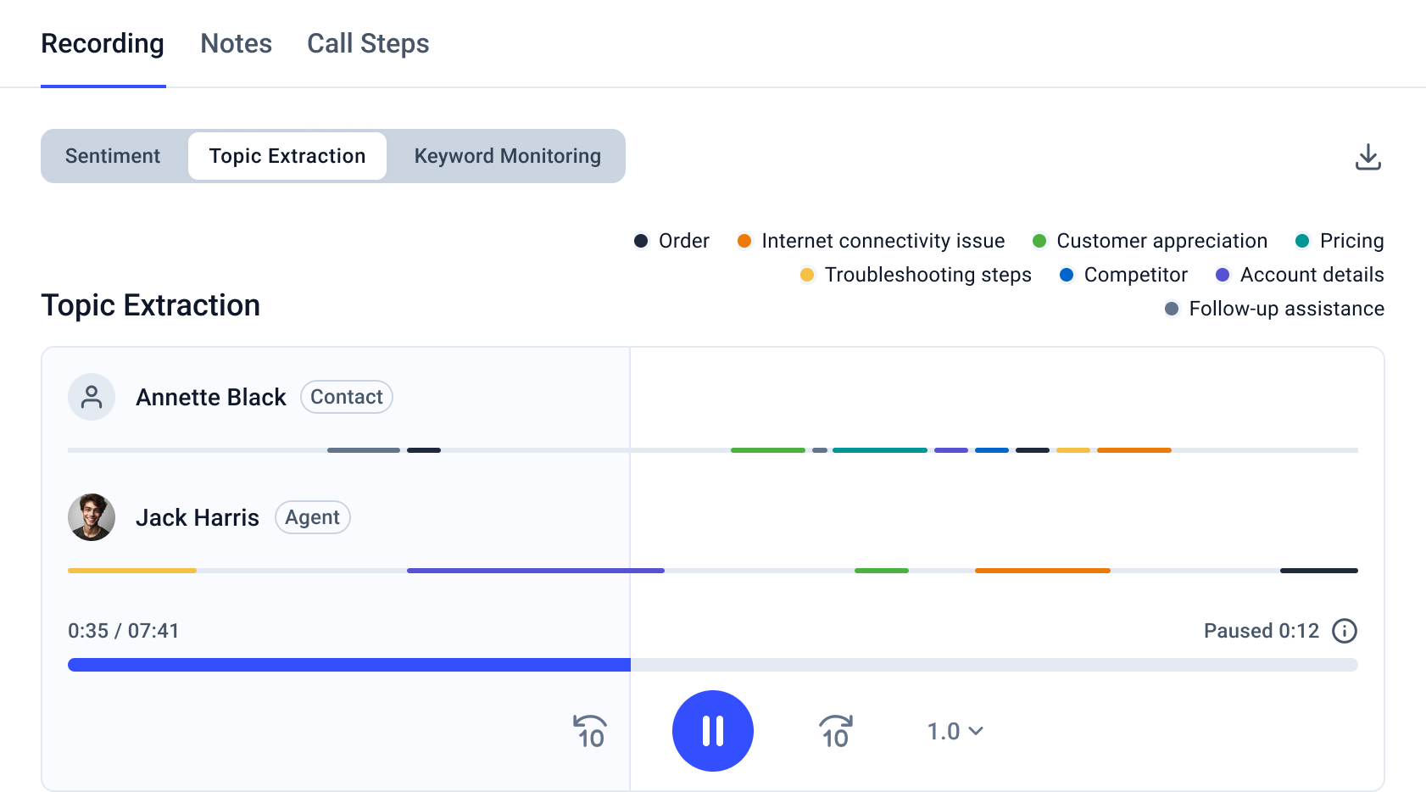The height and width of the screenshot is (792, 1426).
Task: Click Jack Harris's profile photo
Action: click(92, 517)
